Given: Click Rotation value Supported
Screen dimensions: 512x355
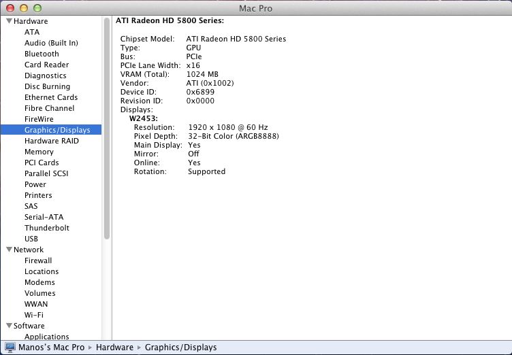Looking at the screenshot, I should [207, 171].
